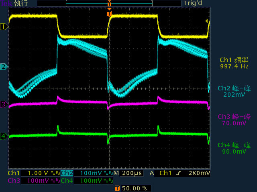The width and height of the screenshot is (257, 192).
Task: Click the Ch2 cyan ground marker
Action: click(4, 67)
